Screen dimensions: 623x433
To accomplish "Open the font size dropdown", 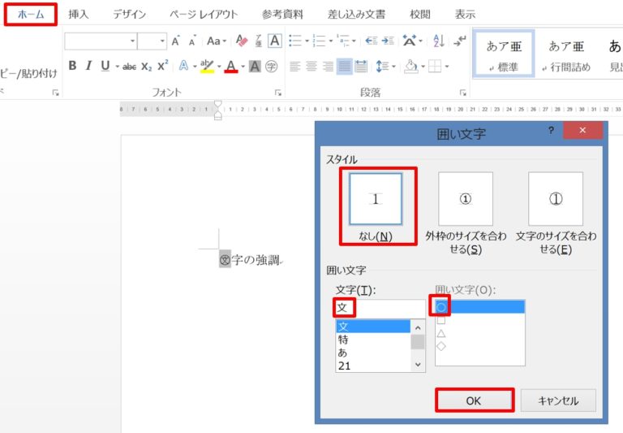I will (163, 41).
